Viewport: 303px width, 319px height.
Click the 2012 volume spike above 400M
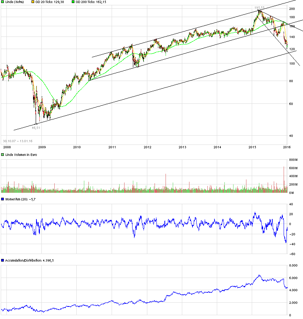click(166, 183)
